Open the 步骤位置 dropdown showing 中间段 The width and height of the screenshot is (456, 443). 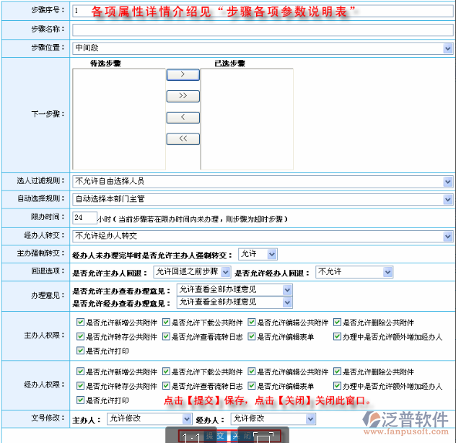coord(263,48)
